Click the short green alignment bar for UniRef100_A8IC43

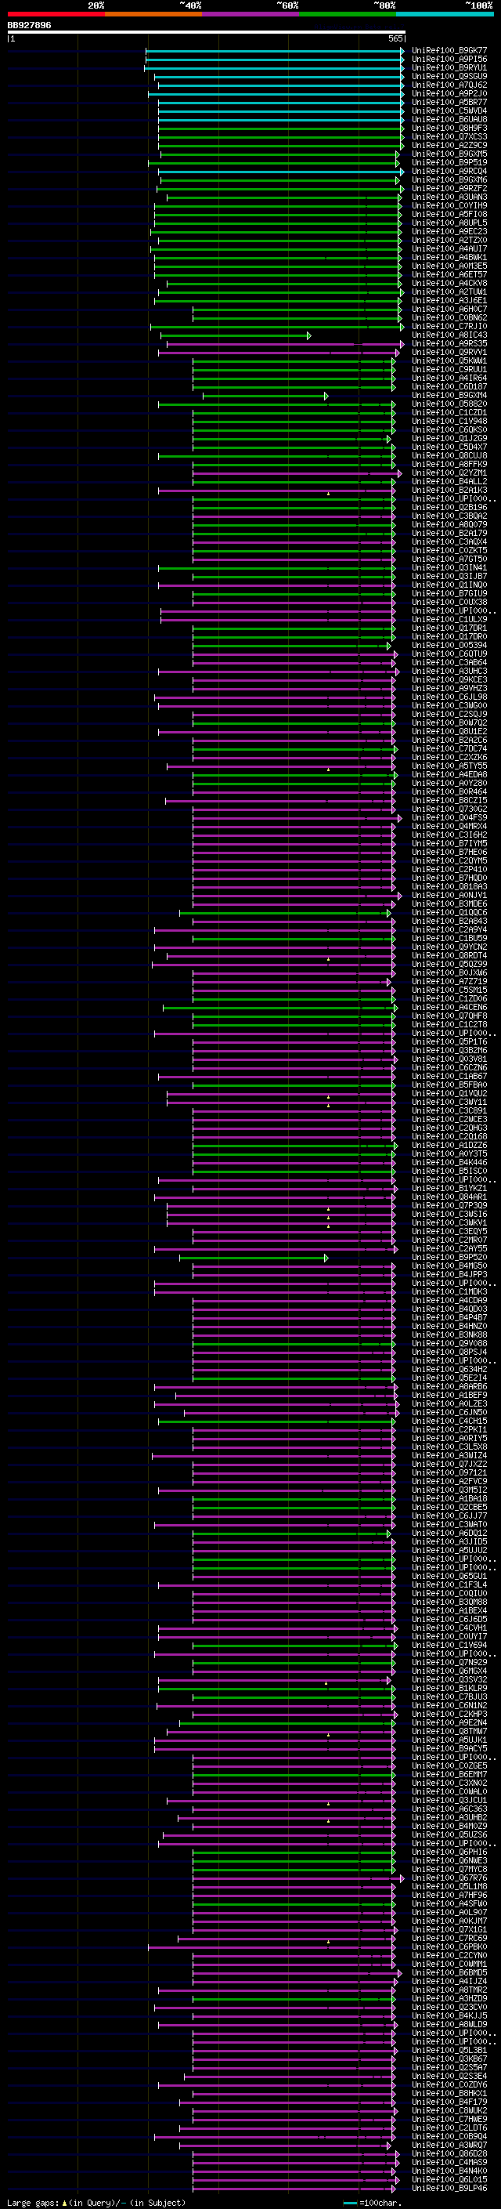(x=236, y=335)
